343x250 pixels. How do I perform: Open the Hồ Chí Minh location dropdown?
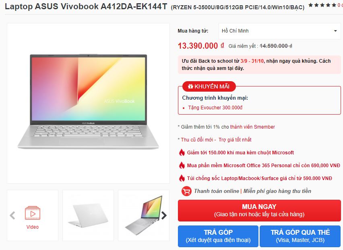[279, 31]
